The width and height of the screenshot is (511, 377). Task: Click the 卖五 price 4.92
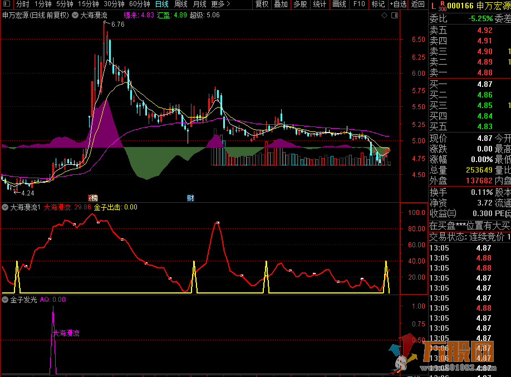coord(485,30)
